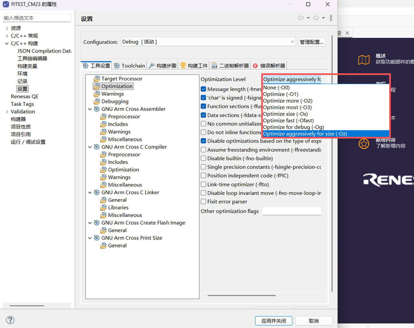Click the overview map icon in welcome page
Image resolution: width=414 pixels, height=328 pixels.
pyautogui.click(x=364, y=60)
